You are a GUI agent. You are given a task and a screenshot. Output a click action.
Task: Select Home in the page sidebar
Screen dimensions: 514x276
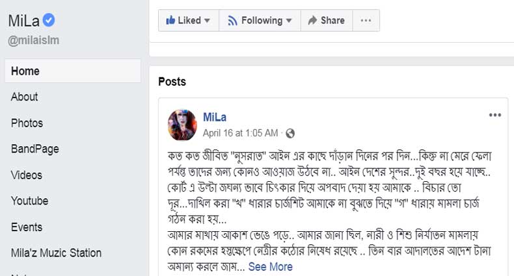coord(25,71)
